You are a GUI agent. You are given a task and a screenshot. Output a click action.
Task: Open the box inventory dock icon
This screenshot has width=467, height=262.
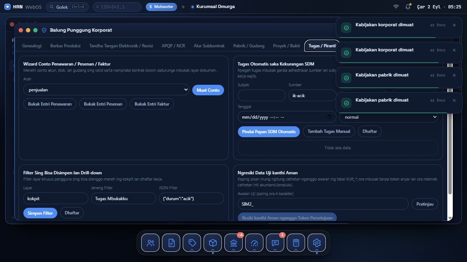click(213, 243)
